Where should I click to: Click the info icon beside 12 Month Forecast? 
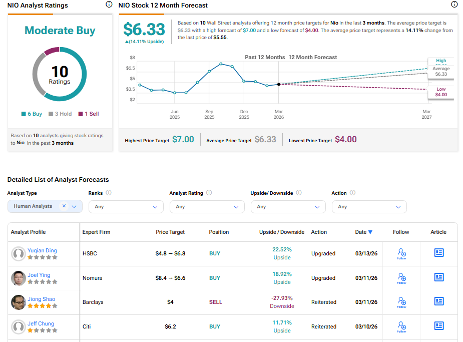click(454, 5)
